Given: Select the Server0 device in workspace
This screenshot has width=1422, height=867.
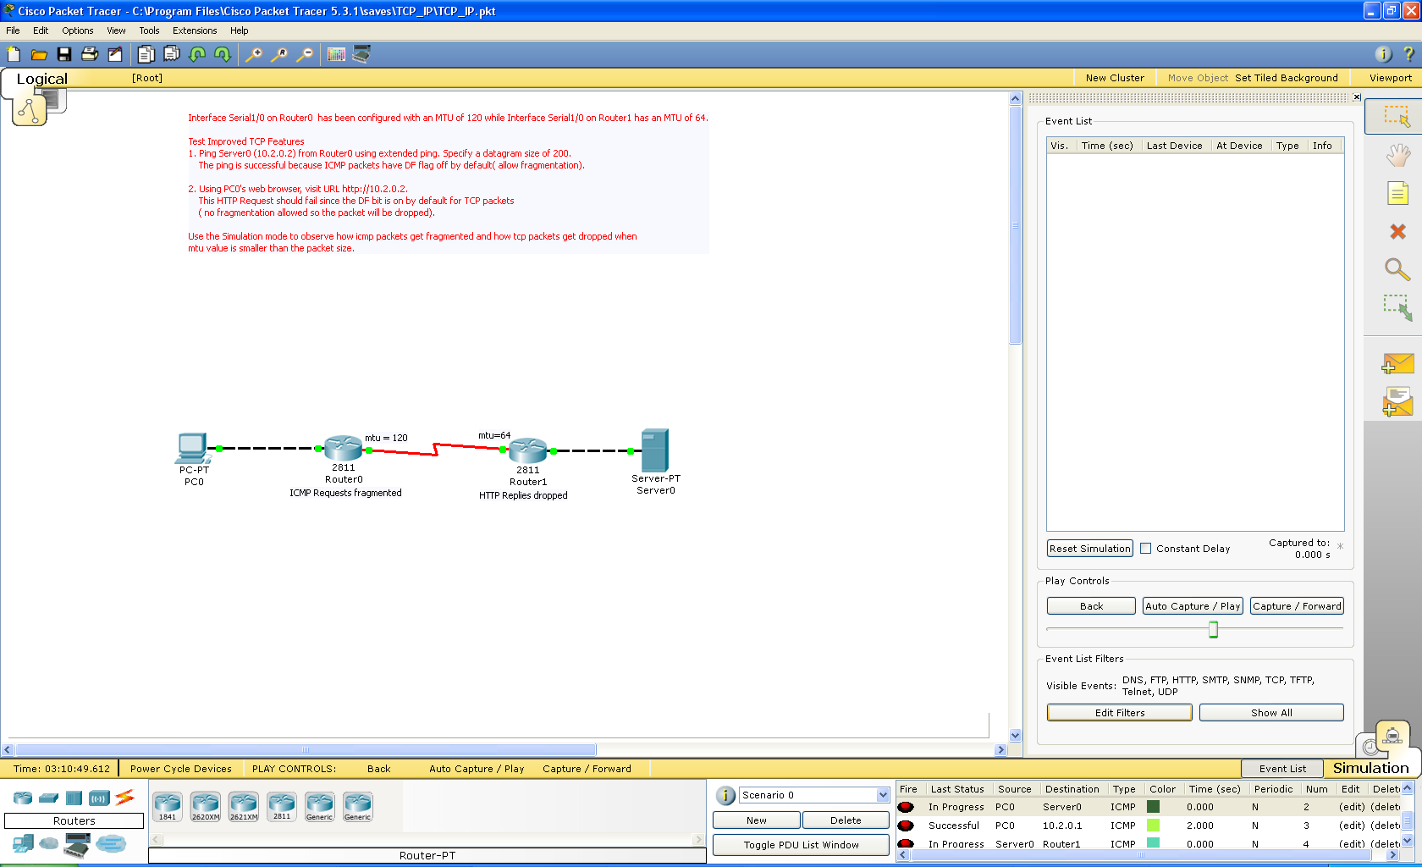Looking at the screenshot, I should click(655, 451).
